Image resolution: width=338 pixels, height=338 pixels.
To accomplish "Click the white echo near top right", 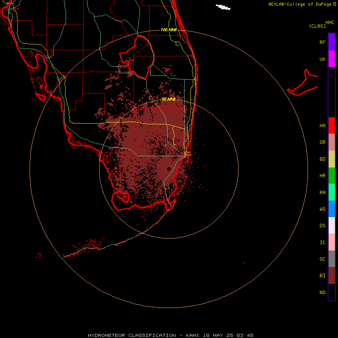I will pos(223,7).
